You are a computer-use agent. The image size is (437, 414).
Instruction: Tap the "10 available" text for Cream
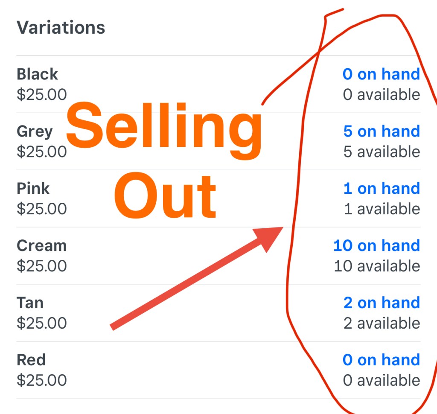(x=376, y=266)
